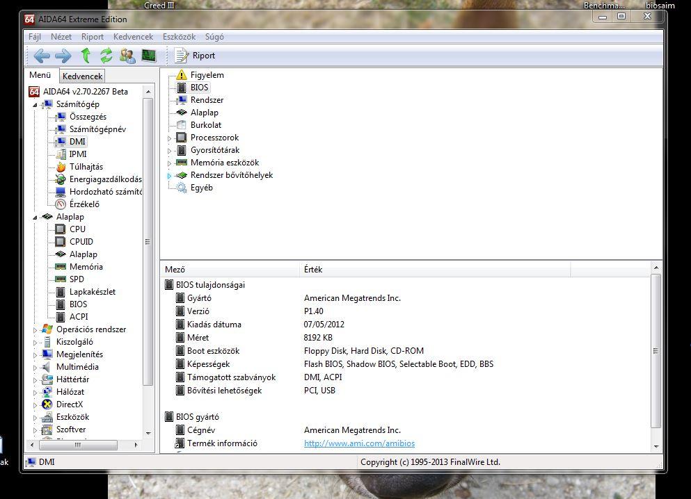The height and width of the screenshot is (499, 691).
Task: Go back with the blue left arrow
Action: pyautogui.click(x=42, y=56)
